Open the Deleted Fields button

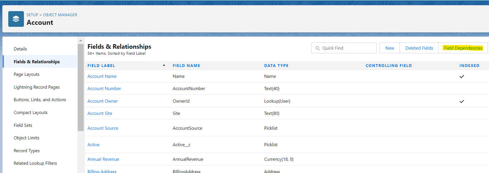[x=419, y=48]
